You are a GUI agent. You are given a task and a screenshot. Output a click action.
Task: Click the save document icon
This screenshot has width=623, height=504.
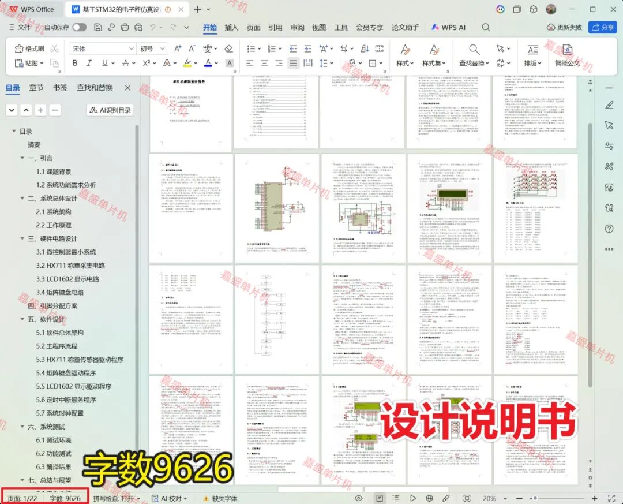point(97,27)
